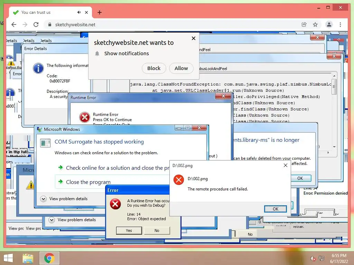This screenshot has height=265, width=354.
Task: Click the padlock icon in address bar
Action: coord(50,24)
